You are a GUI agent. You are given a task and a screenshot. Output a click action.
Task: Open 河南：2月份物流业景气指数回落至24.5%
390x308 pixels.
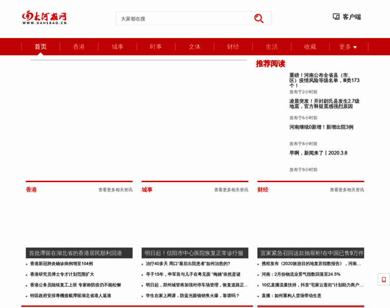[301, 275]
